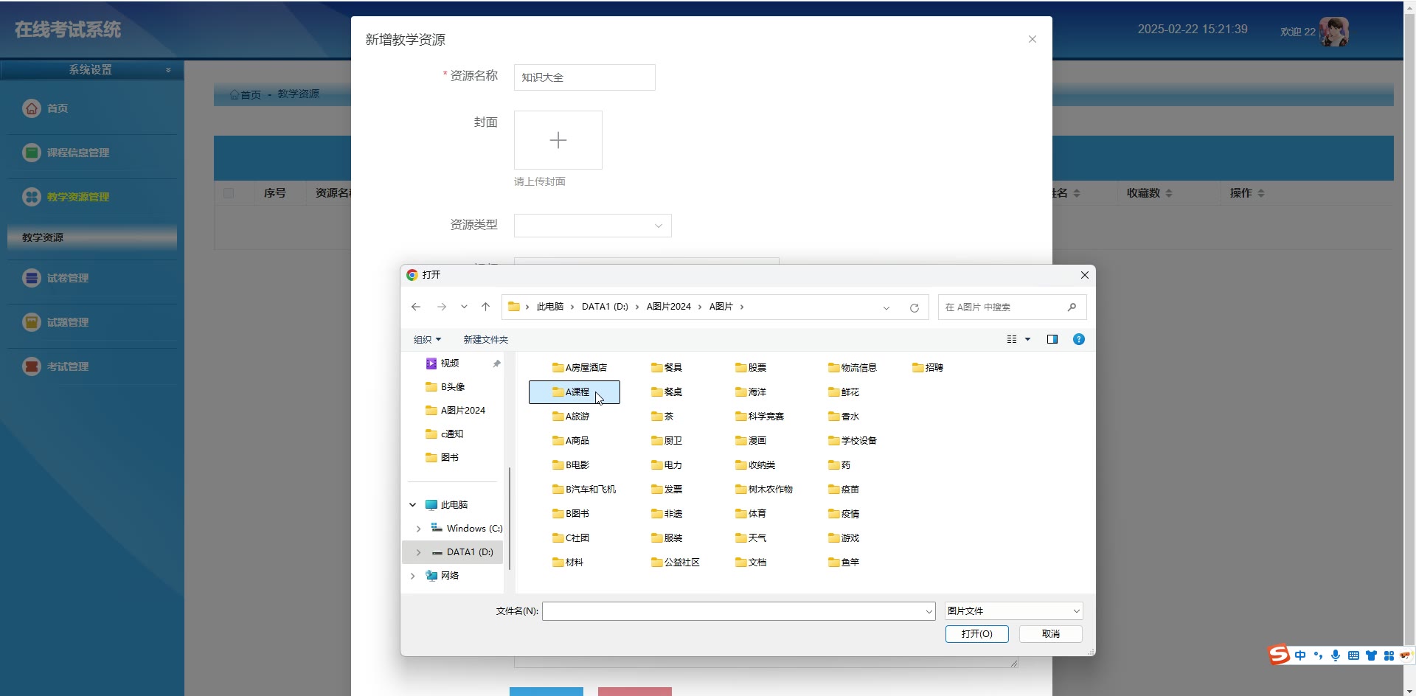Open the 组织 menu
1416x696 pixels.
(x=427, y=339)
